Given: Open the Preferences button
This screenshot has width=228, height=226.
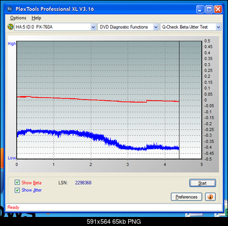Looking at the screenshot, I should (x=187, y=197).
